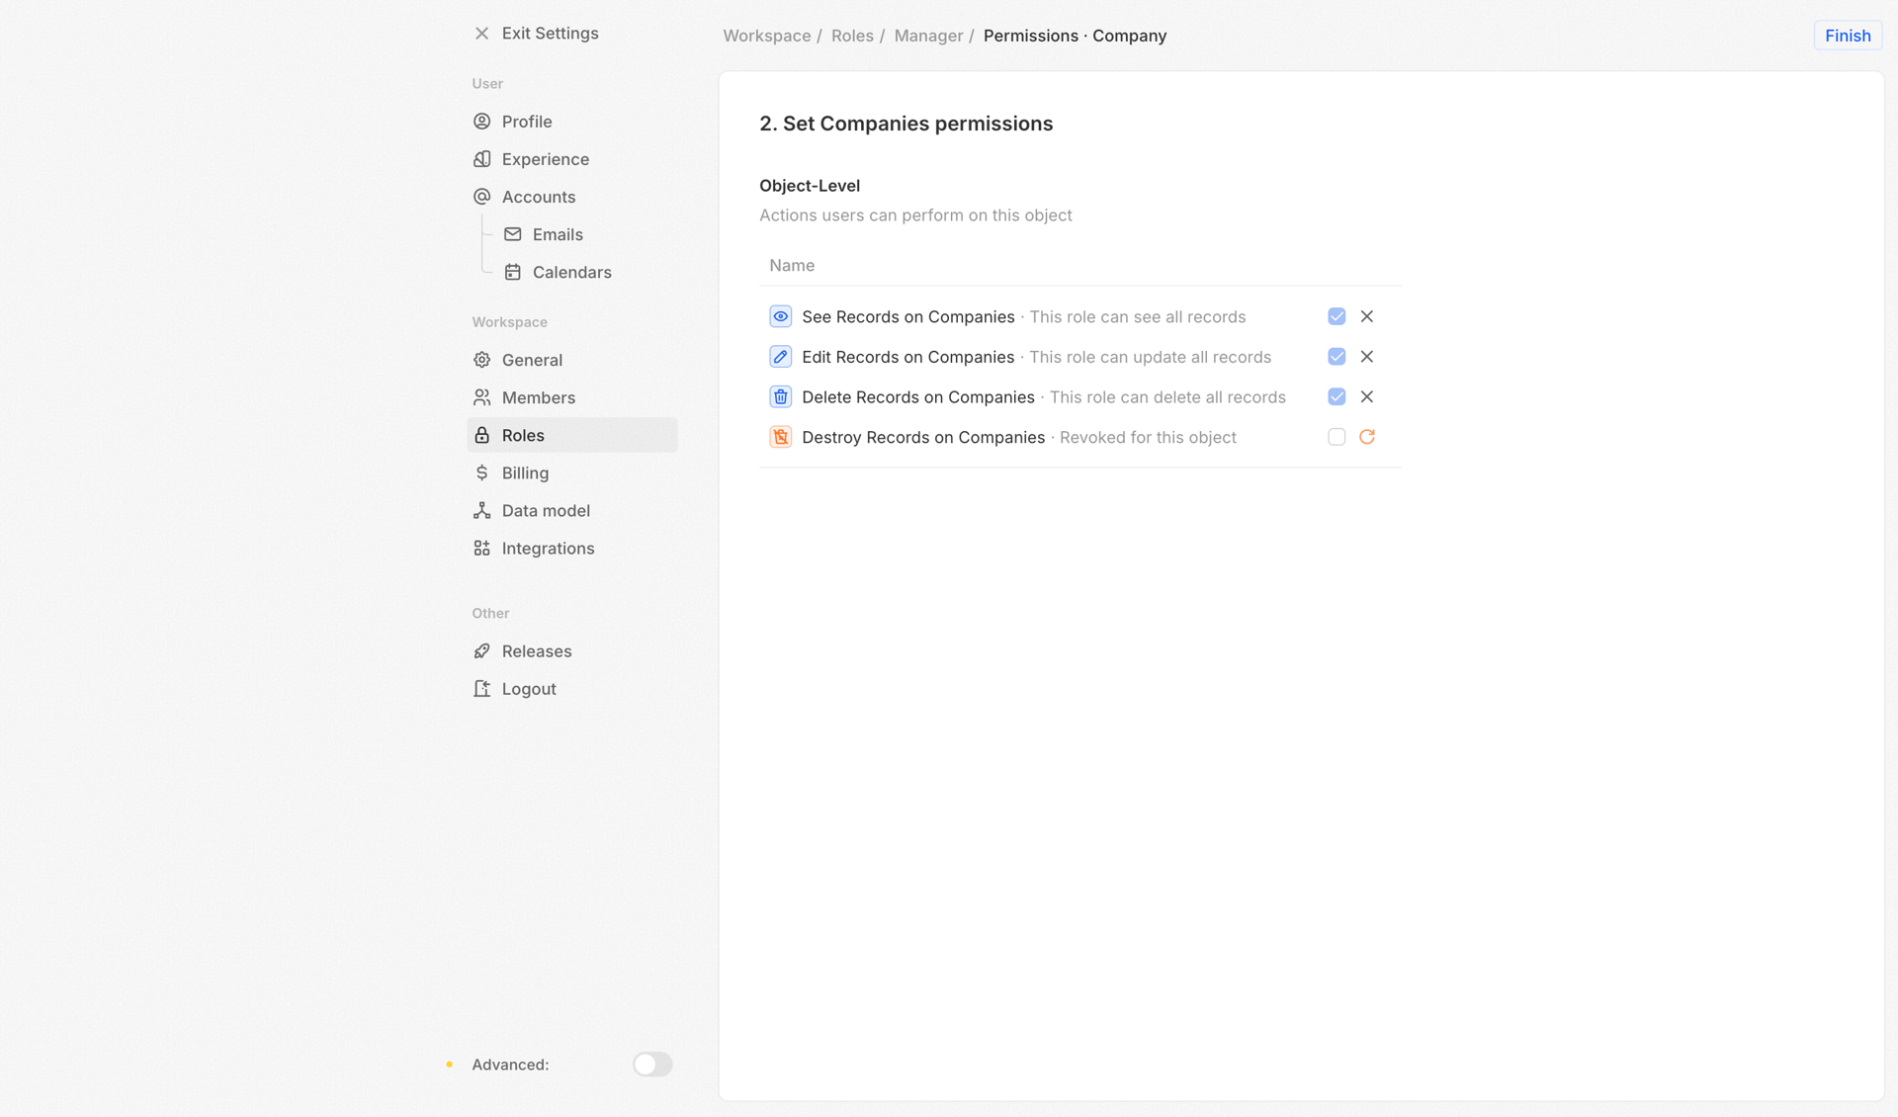This screenshot has width=1898, height=1117.
Task: Turn on the Advanced toggle
Action: (651, 1065)
